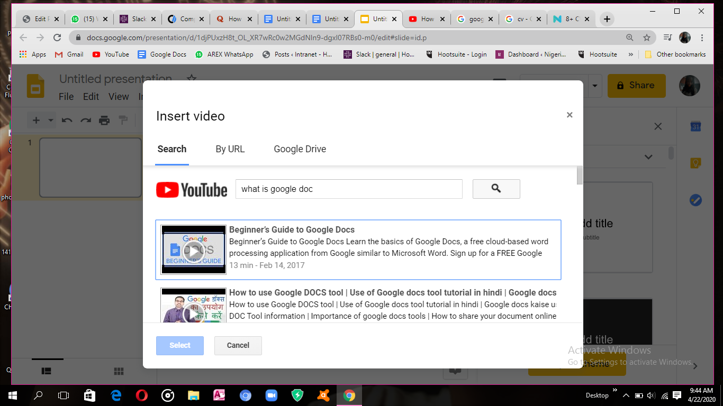Open the Hootsuite - Login bookmark
723x406 pixels.
coord(456,54)
